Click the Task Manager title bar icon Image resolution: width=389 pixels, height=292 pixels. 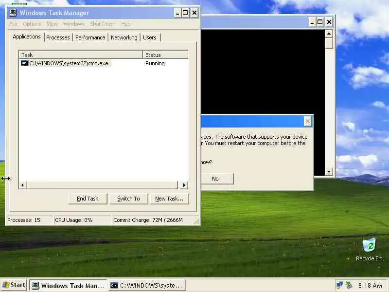[x=13, y=13]
